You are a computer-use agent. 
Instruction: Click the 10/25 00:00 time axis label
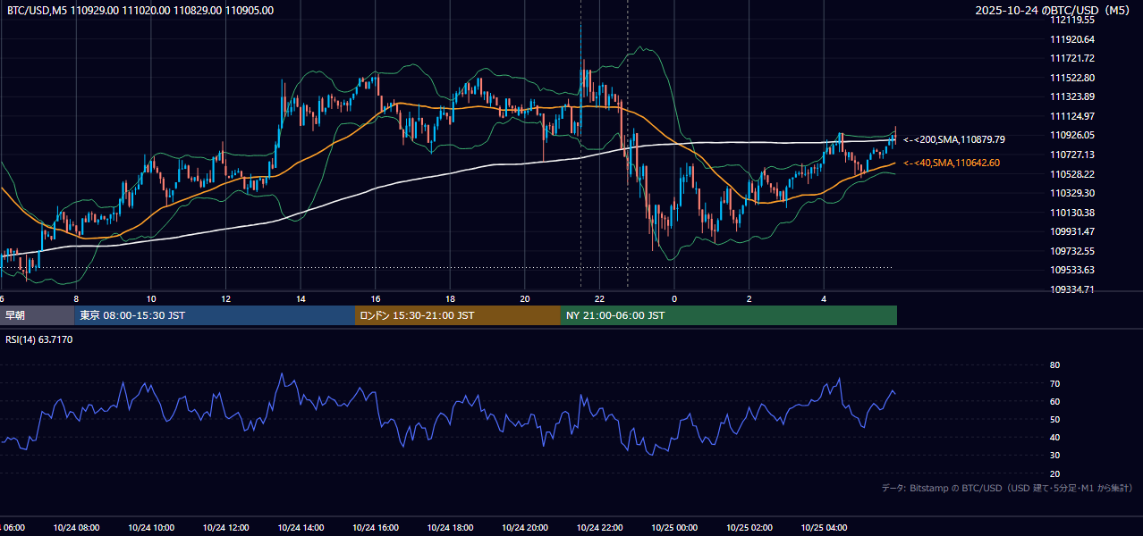[x=674, y=528]
